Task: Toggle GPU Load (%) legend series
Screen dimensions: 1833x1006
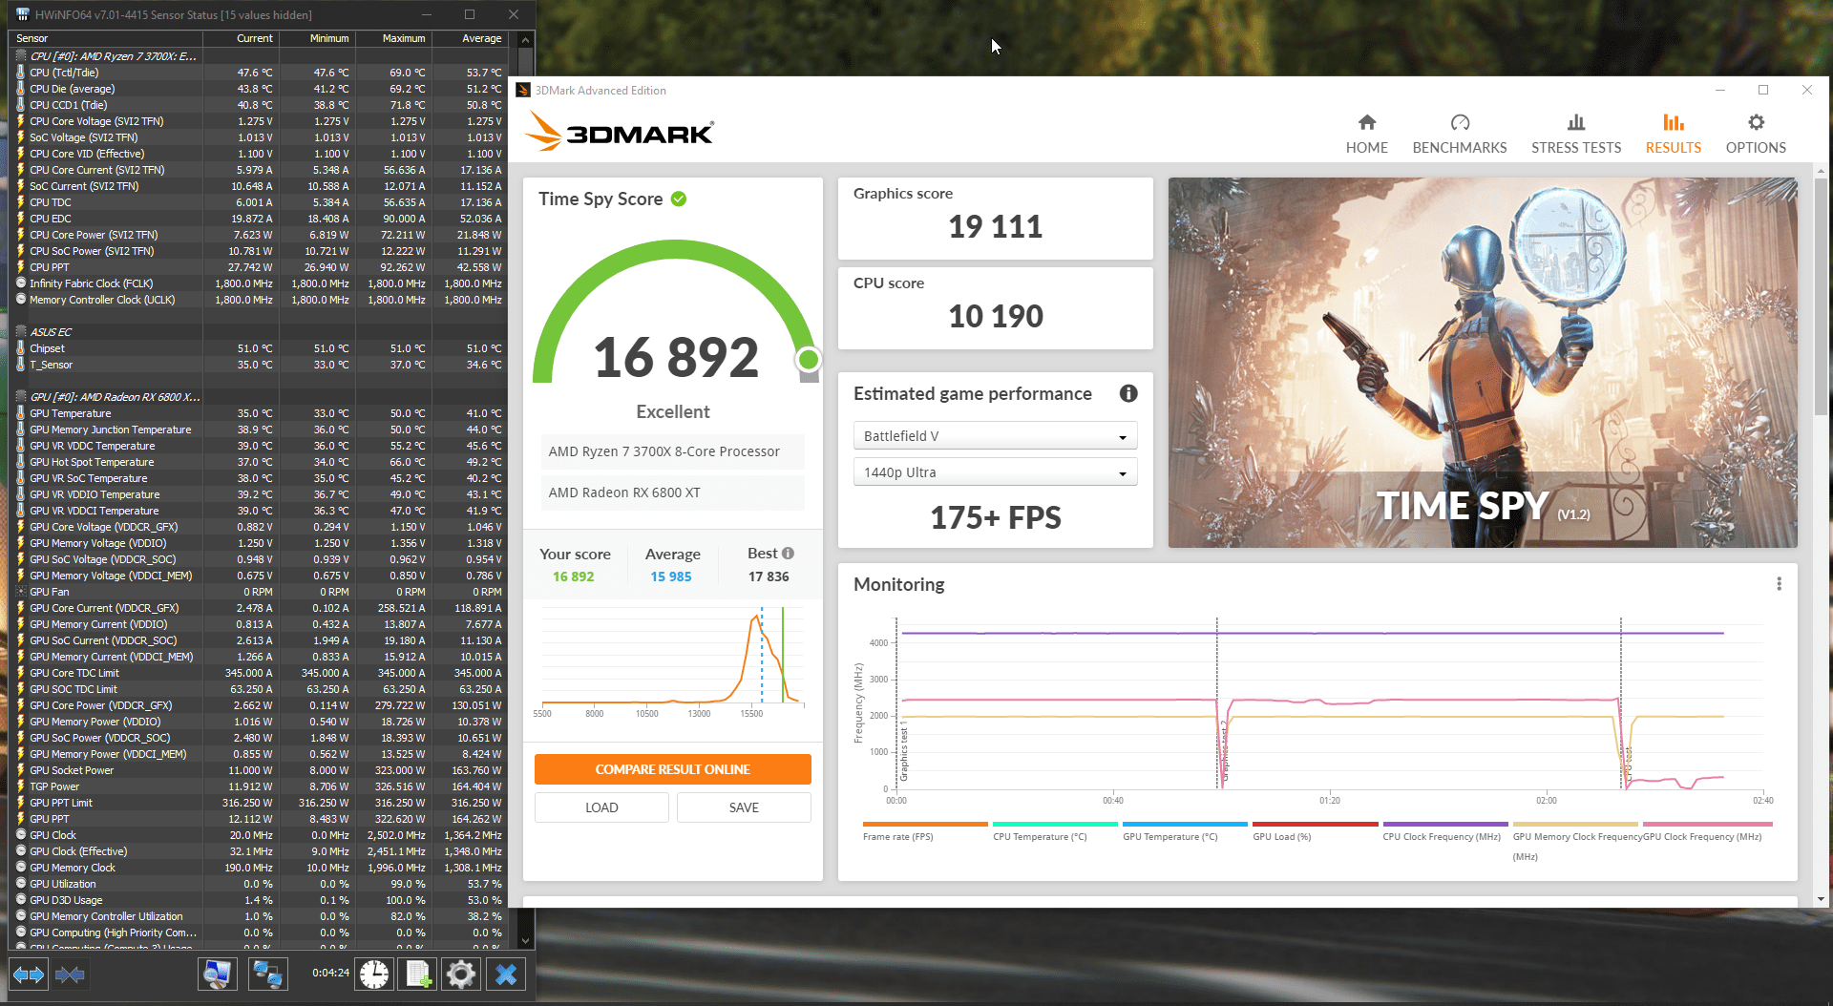Action: (1315, 830)
